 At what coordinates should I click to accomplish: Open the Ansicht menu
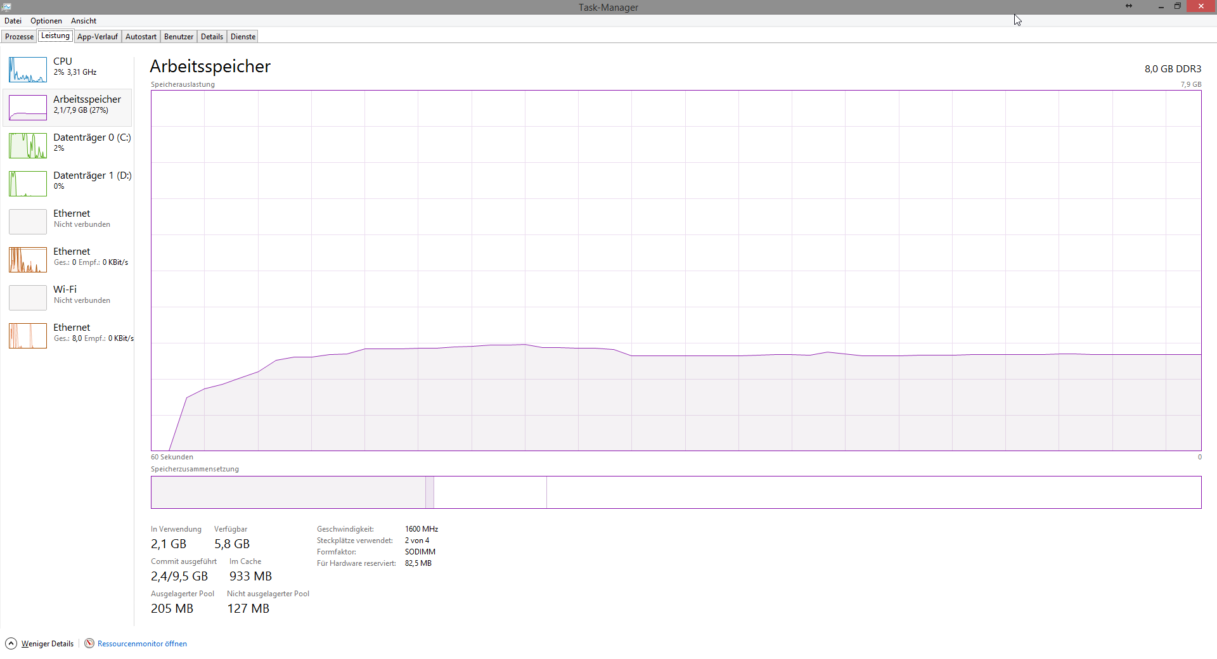pyautogui.click(x=84, y=21)
